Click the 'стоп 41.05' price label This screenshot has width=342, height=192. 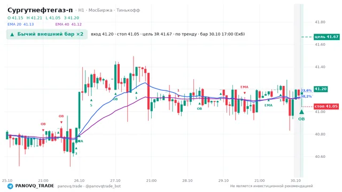(326, 107)
